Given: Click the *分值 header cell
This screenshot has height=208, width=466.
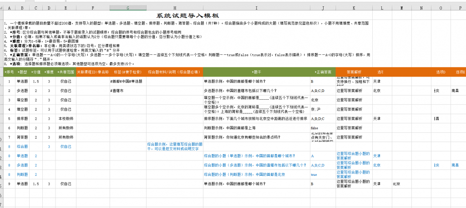Looking at the screenshot, I should point(36,72).
